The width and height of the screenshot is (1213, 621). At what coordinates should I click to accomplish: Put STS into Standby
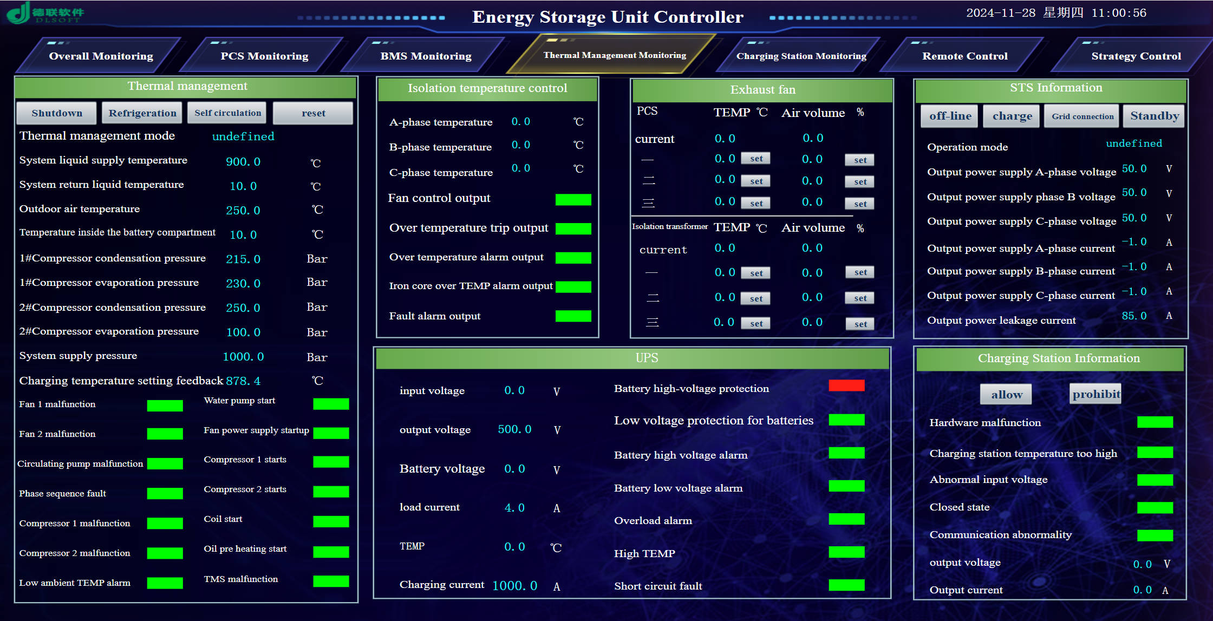[1153, 115]
